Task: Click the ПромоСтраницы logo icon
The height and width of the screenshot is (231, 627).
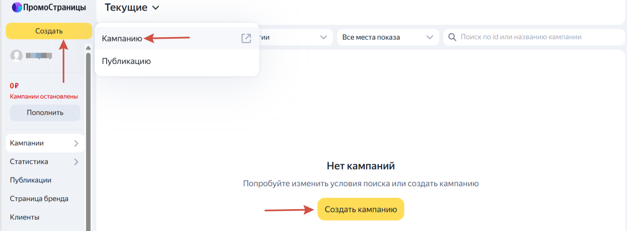Action: click(x=17, y=7)
